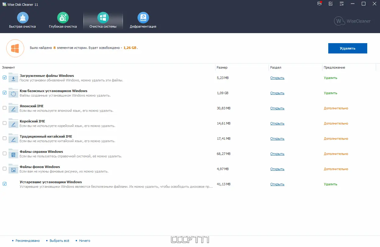Click the 1,26 GB freed space value

pyautogui.click(x=130, y=48)
